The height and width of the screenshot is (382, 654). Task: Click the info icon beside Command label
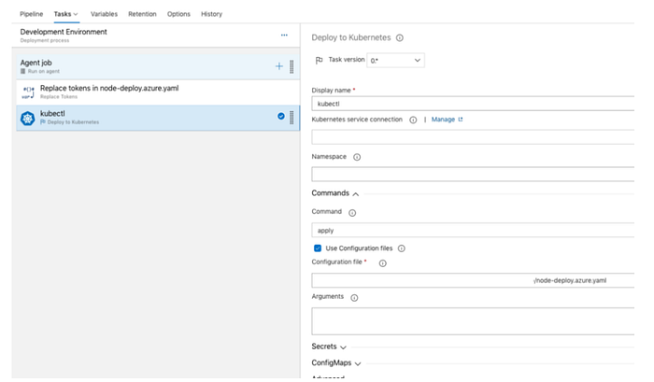(x=352, y=213)
